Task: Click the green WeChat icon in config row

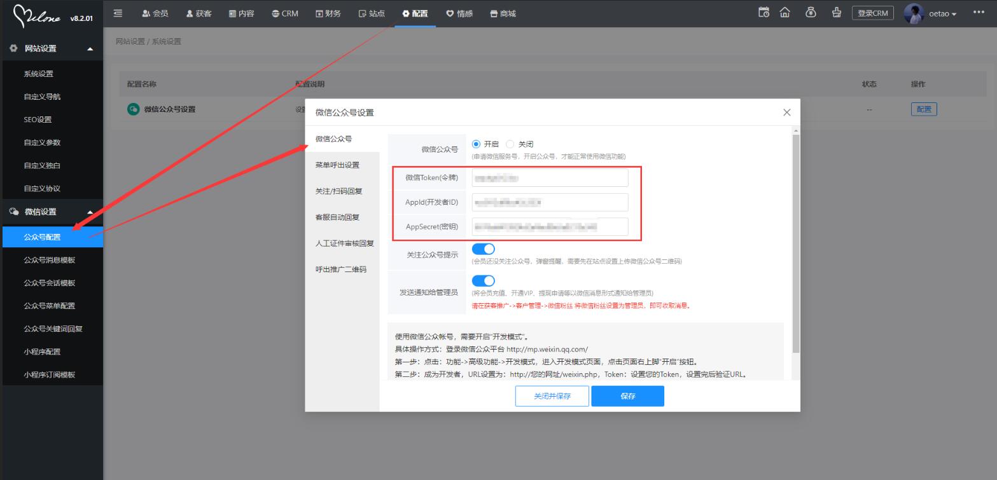Action: [133, 109]
